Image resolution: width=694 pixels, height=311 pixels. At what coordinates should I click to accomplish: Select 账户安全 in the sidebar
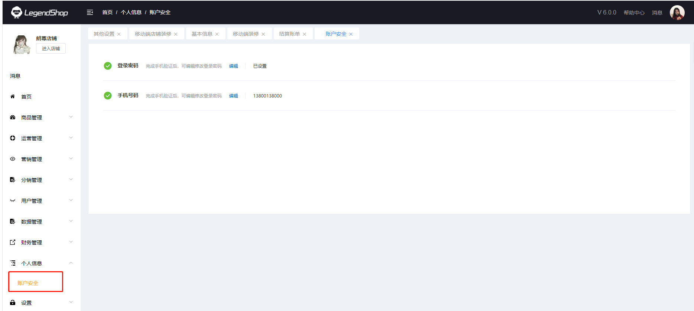click(28, 283)
